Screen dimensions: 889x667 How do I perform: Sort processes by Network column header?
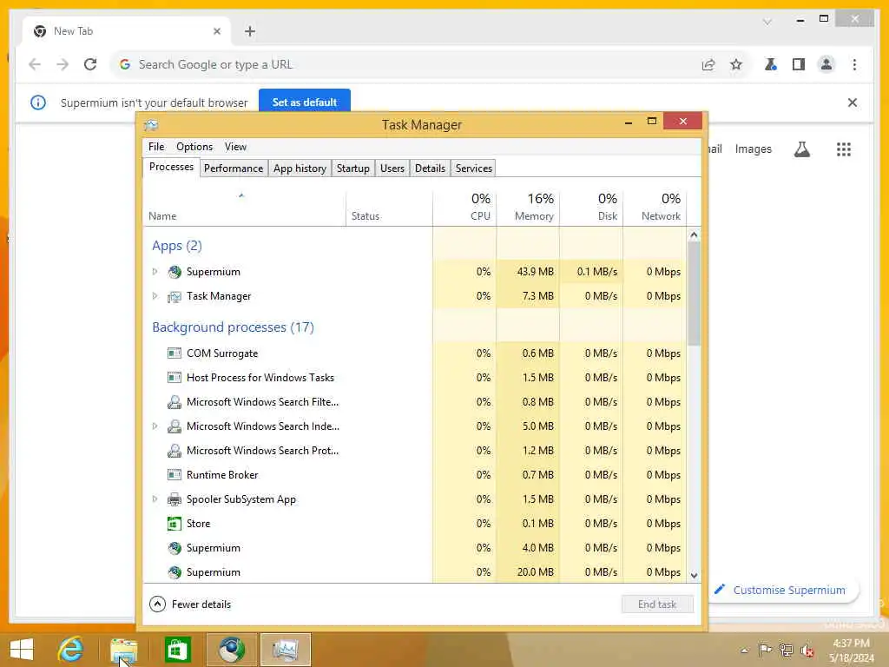point(655,207)
